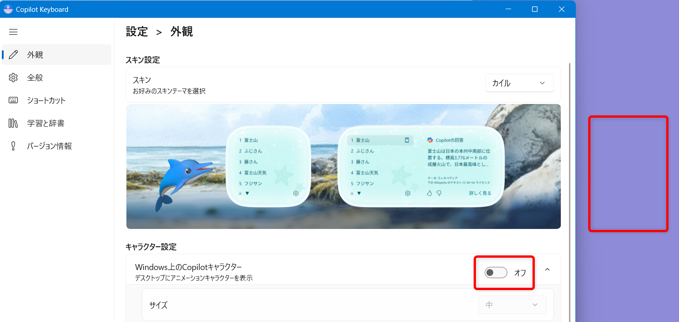The height and width of the screenshot is (322, 679).
Task: Minimize the Copilot Keyboard window
Action: (508, 9)
